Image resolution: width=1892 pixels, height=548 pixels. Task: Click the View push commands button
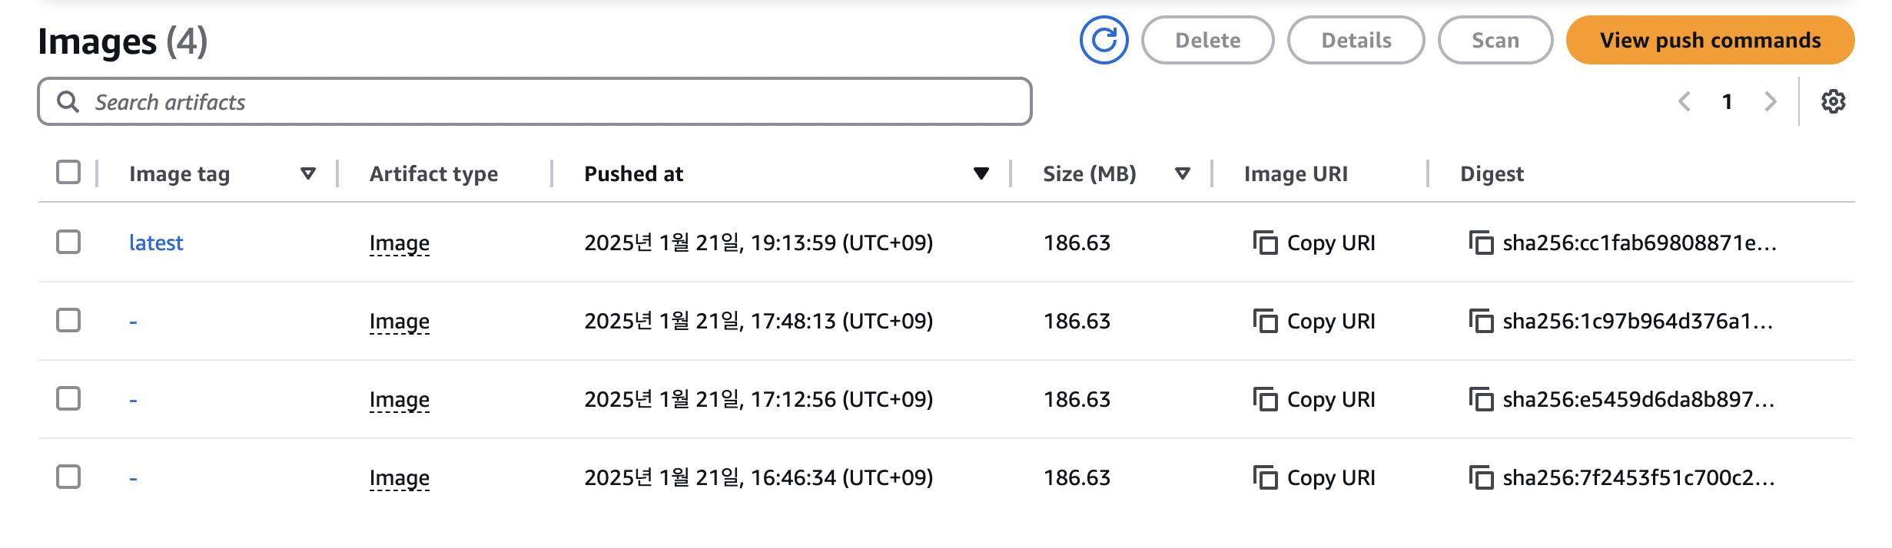click(x=1710, y=40)
